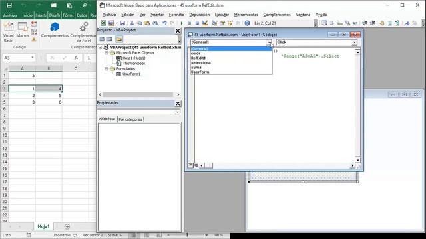Switch Excel to Normal view in the status bar
Screen dimensions: 426x239
(x=134, y=235)
